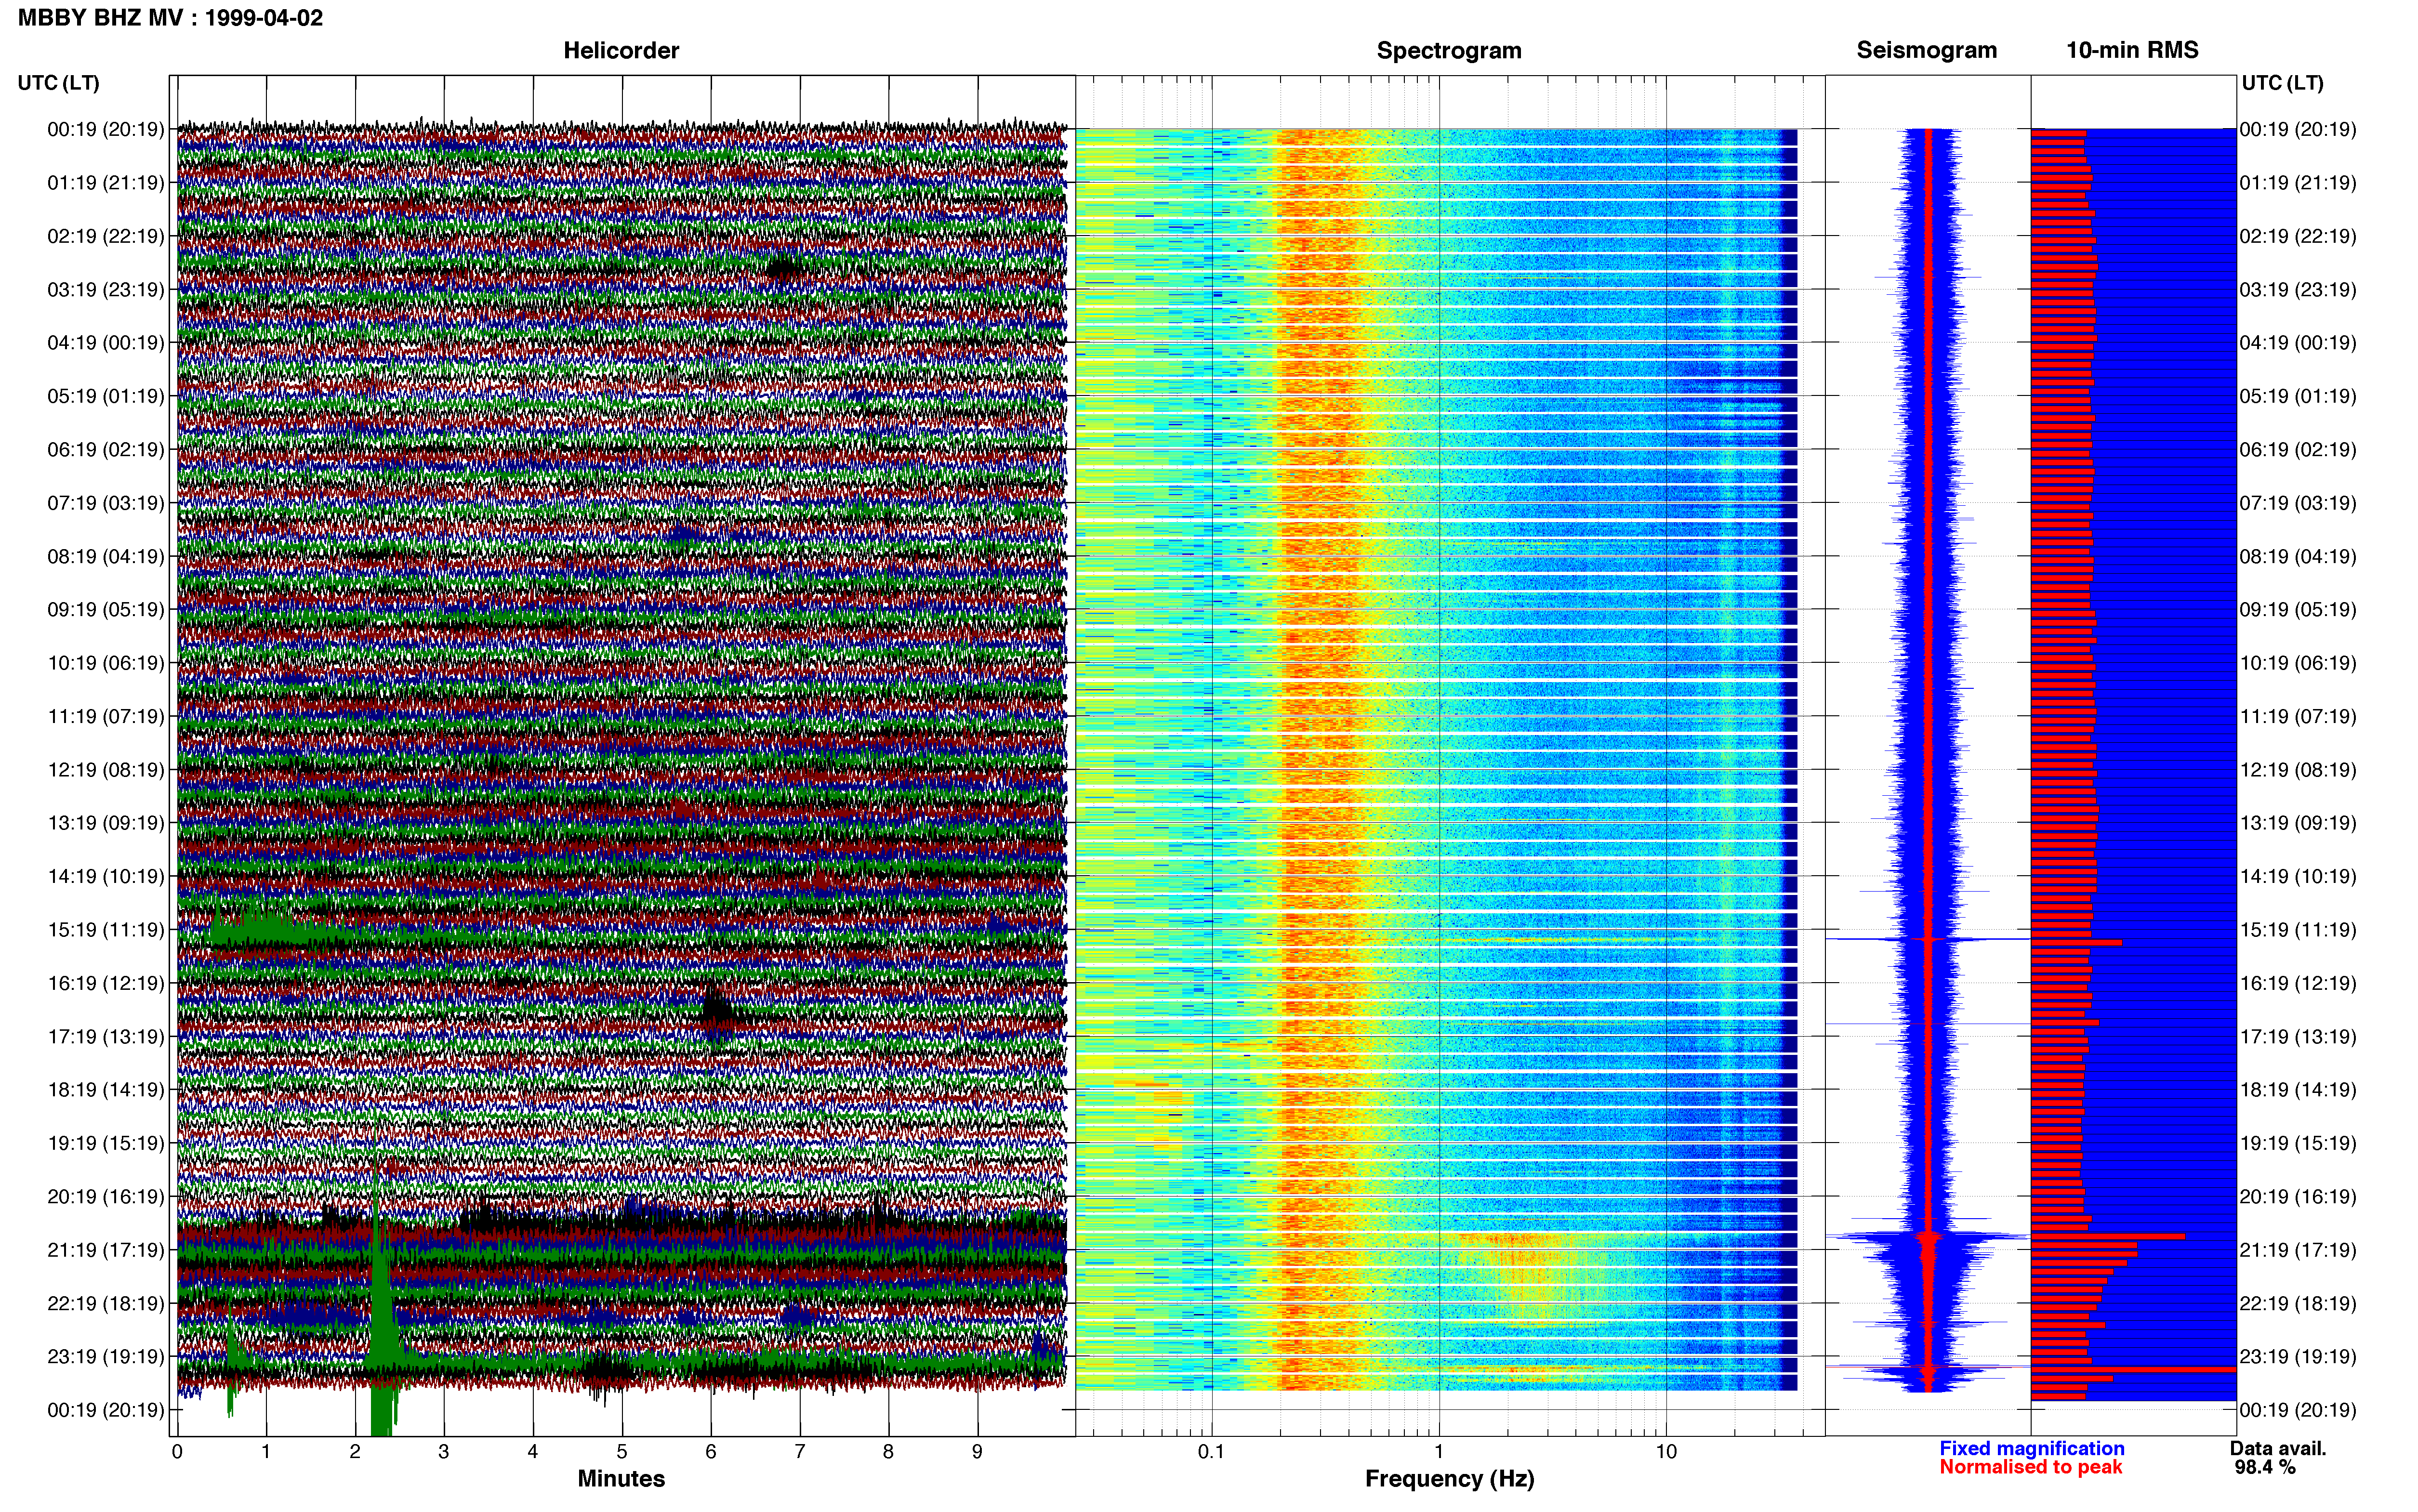Click the '10' frequency tick label
The height and width of the screenshot is (1512, 2418).
(x=1666, y=1451)
